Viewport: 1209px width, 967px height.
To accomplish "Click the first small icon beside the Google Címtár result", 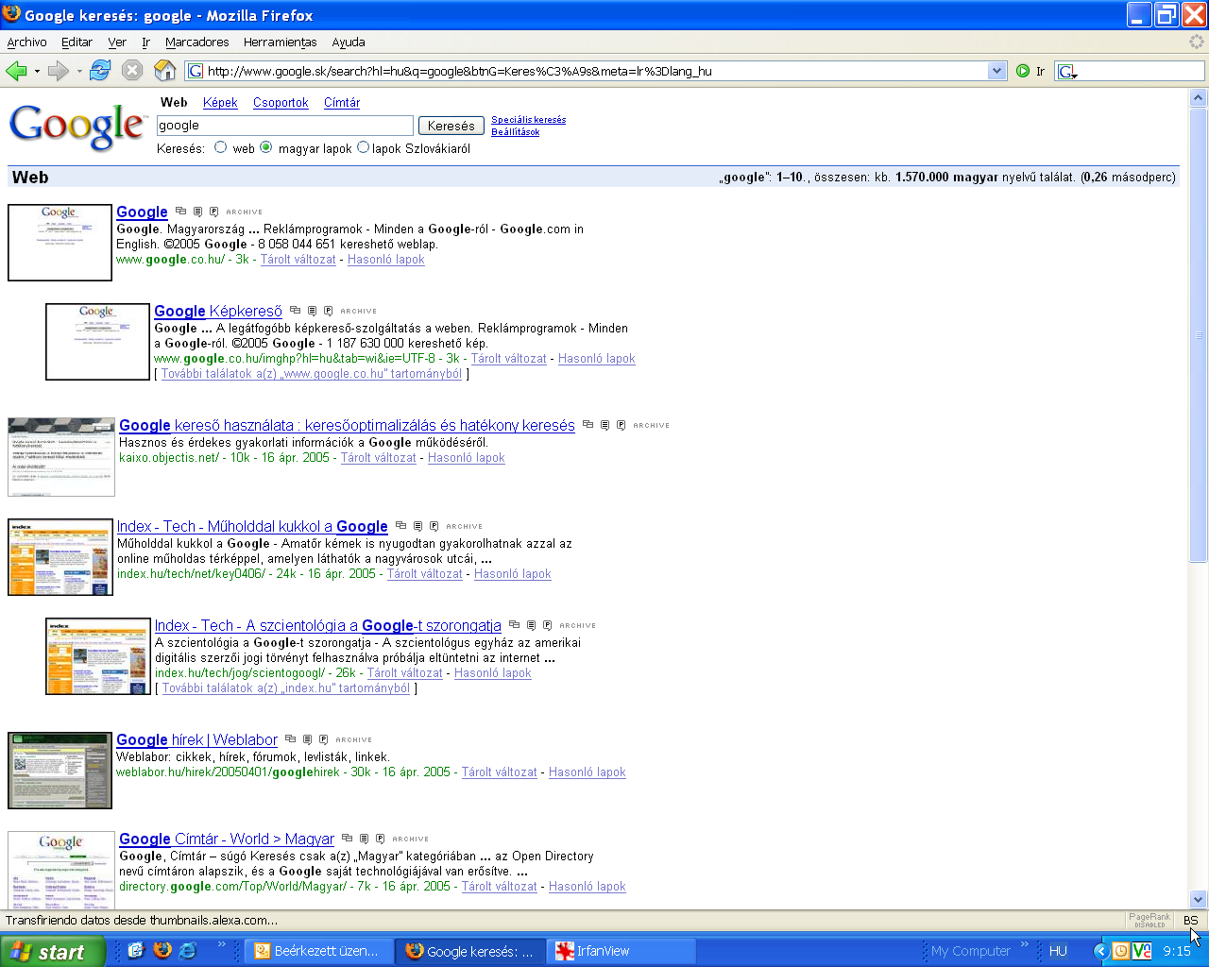I will 347,839.
